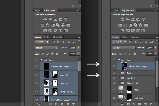Viewport: 159px width, 106px height.
Task: Hide the ROCK layer
Action: pyautogui.click(x=114, y=90)
